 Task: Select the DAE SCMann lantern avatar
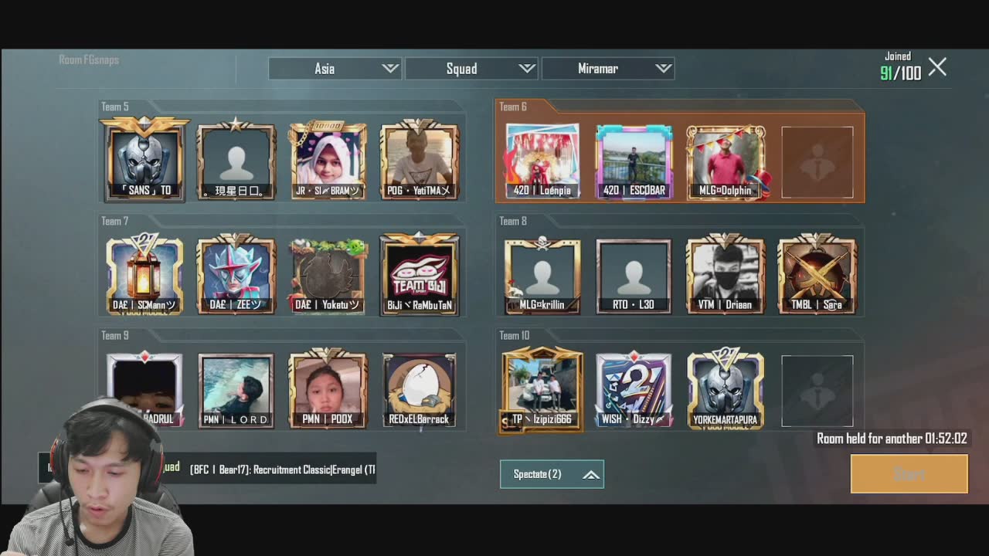click(144, 274)
